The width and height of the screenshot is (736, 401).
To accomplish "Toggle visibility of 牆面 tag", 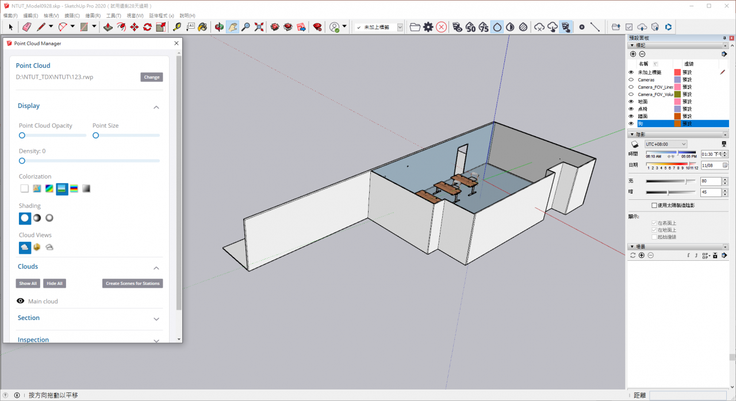I will [x=631, y=116].
